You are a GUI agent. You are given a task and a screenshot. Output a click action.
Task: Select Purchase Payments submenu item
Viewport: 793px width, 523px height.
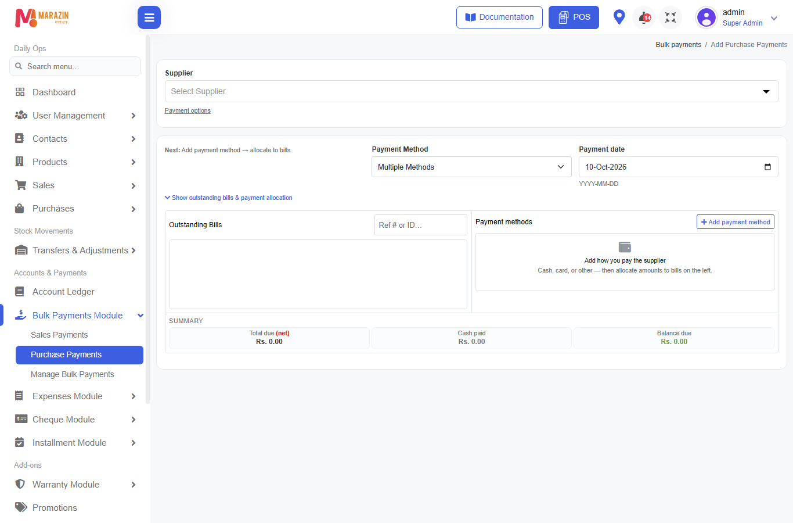click(x=80, y=355)
